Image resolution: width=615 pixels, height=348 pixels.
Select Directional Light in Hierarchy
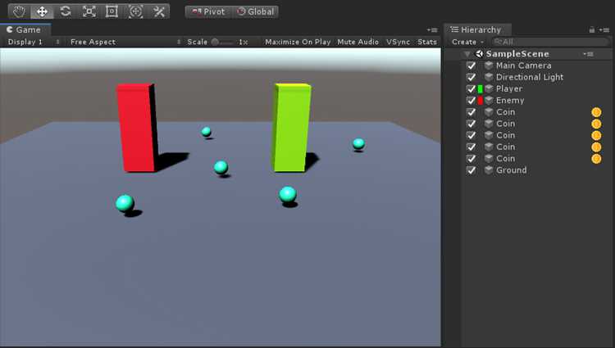(x=530, y=78)
